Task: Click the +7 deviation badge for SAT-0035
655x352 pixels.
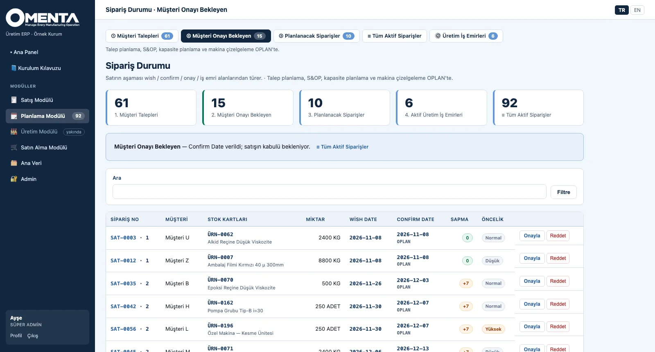Action: 466,283
